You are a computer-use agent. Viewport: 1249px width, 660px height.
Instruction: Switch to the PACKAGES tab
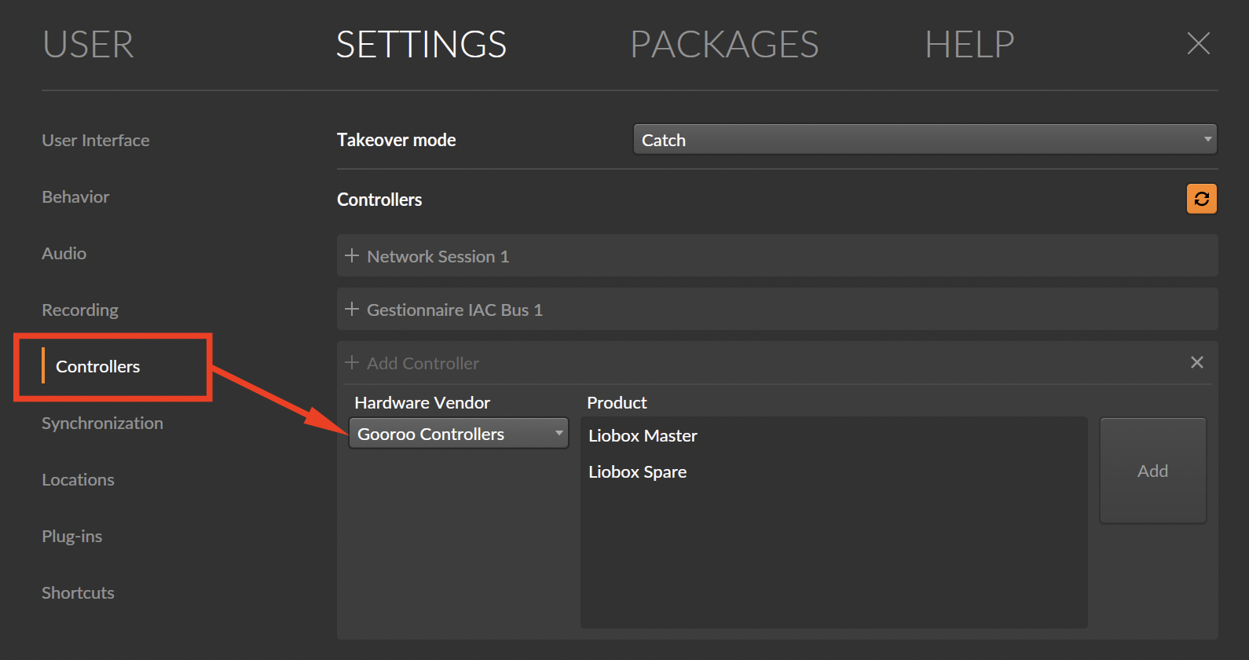click(724, 44)
